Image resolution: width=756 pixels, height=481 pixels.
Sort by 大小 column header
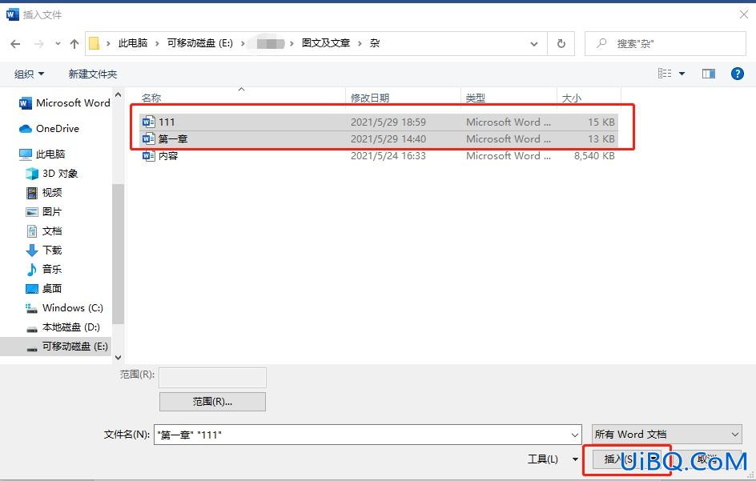(x=572, y=98)
